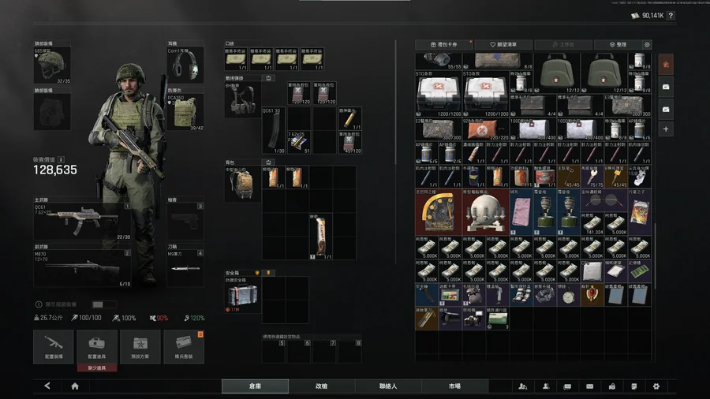Open the mail envelope icon

(589, 386)
